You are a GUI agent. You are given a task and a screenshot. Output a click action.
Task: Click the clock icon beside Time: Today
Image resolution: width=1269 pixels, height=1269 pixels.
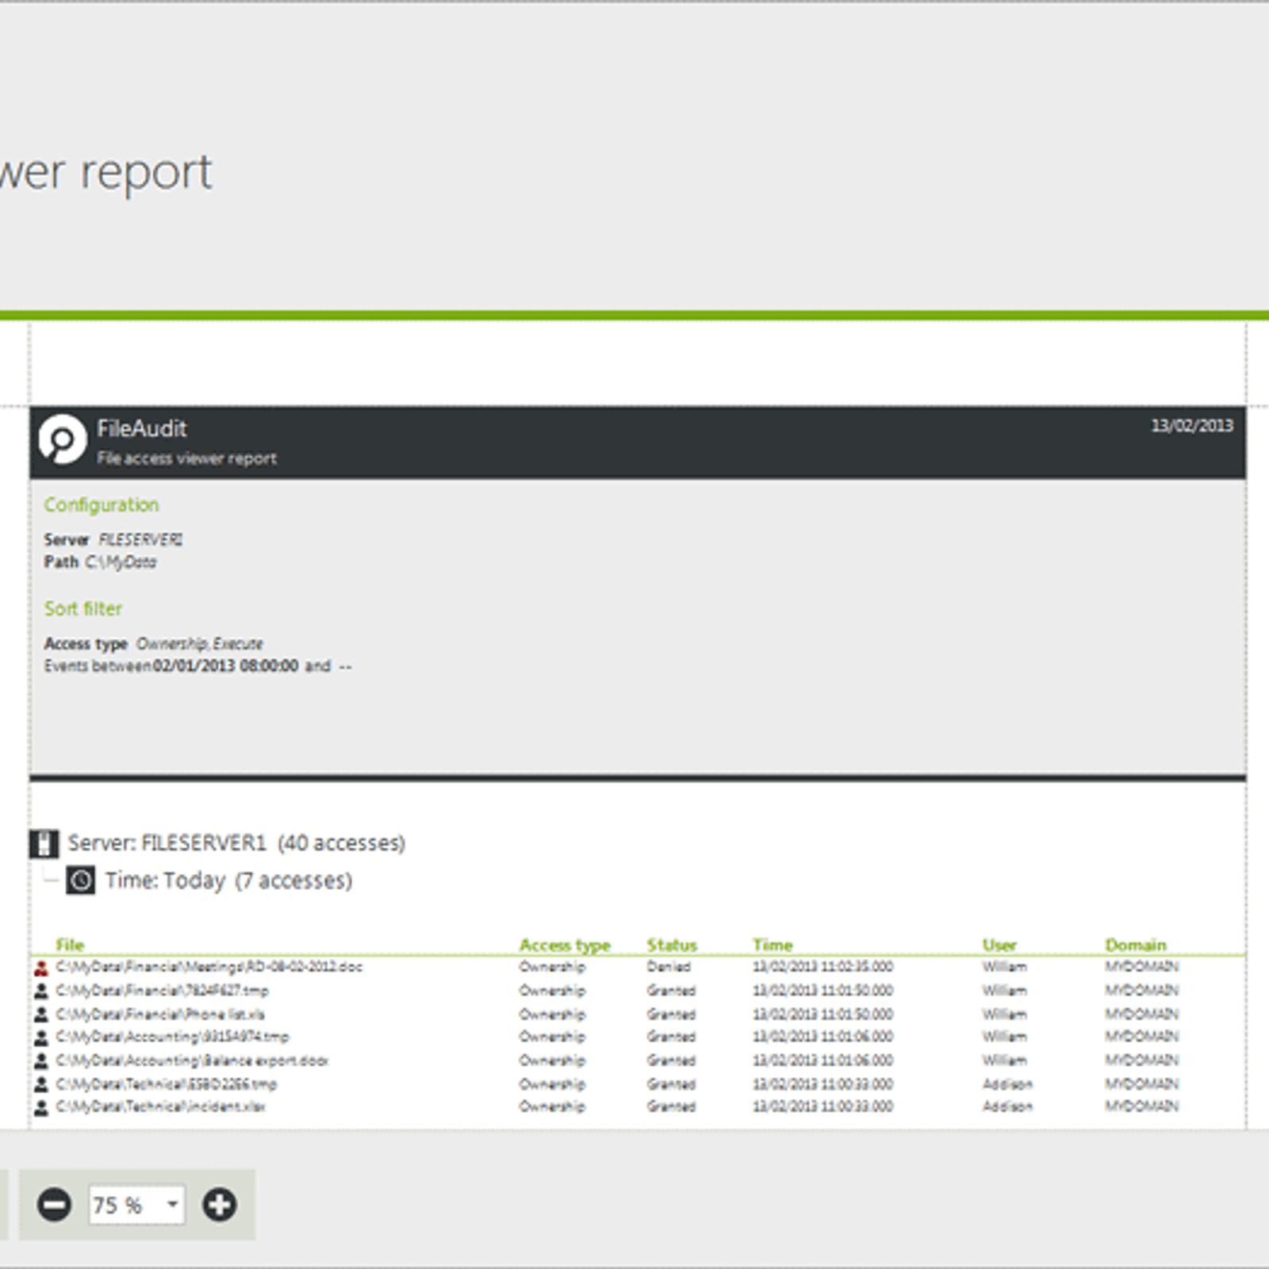pos(80,880)
